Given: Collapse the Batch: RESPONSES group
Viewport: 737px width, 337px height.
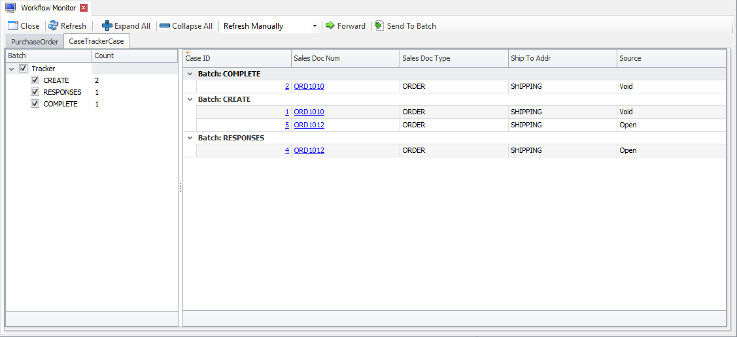Looking at the screenshot, I should pyautogui.click(x=190, y=138).
